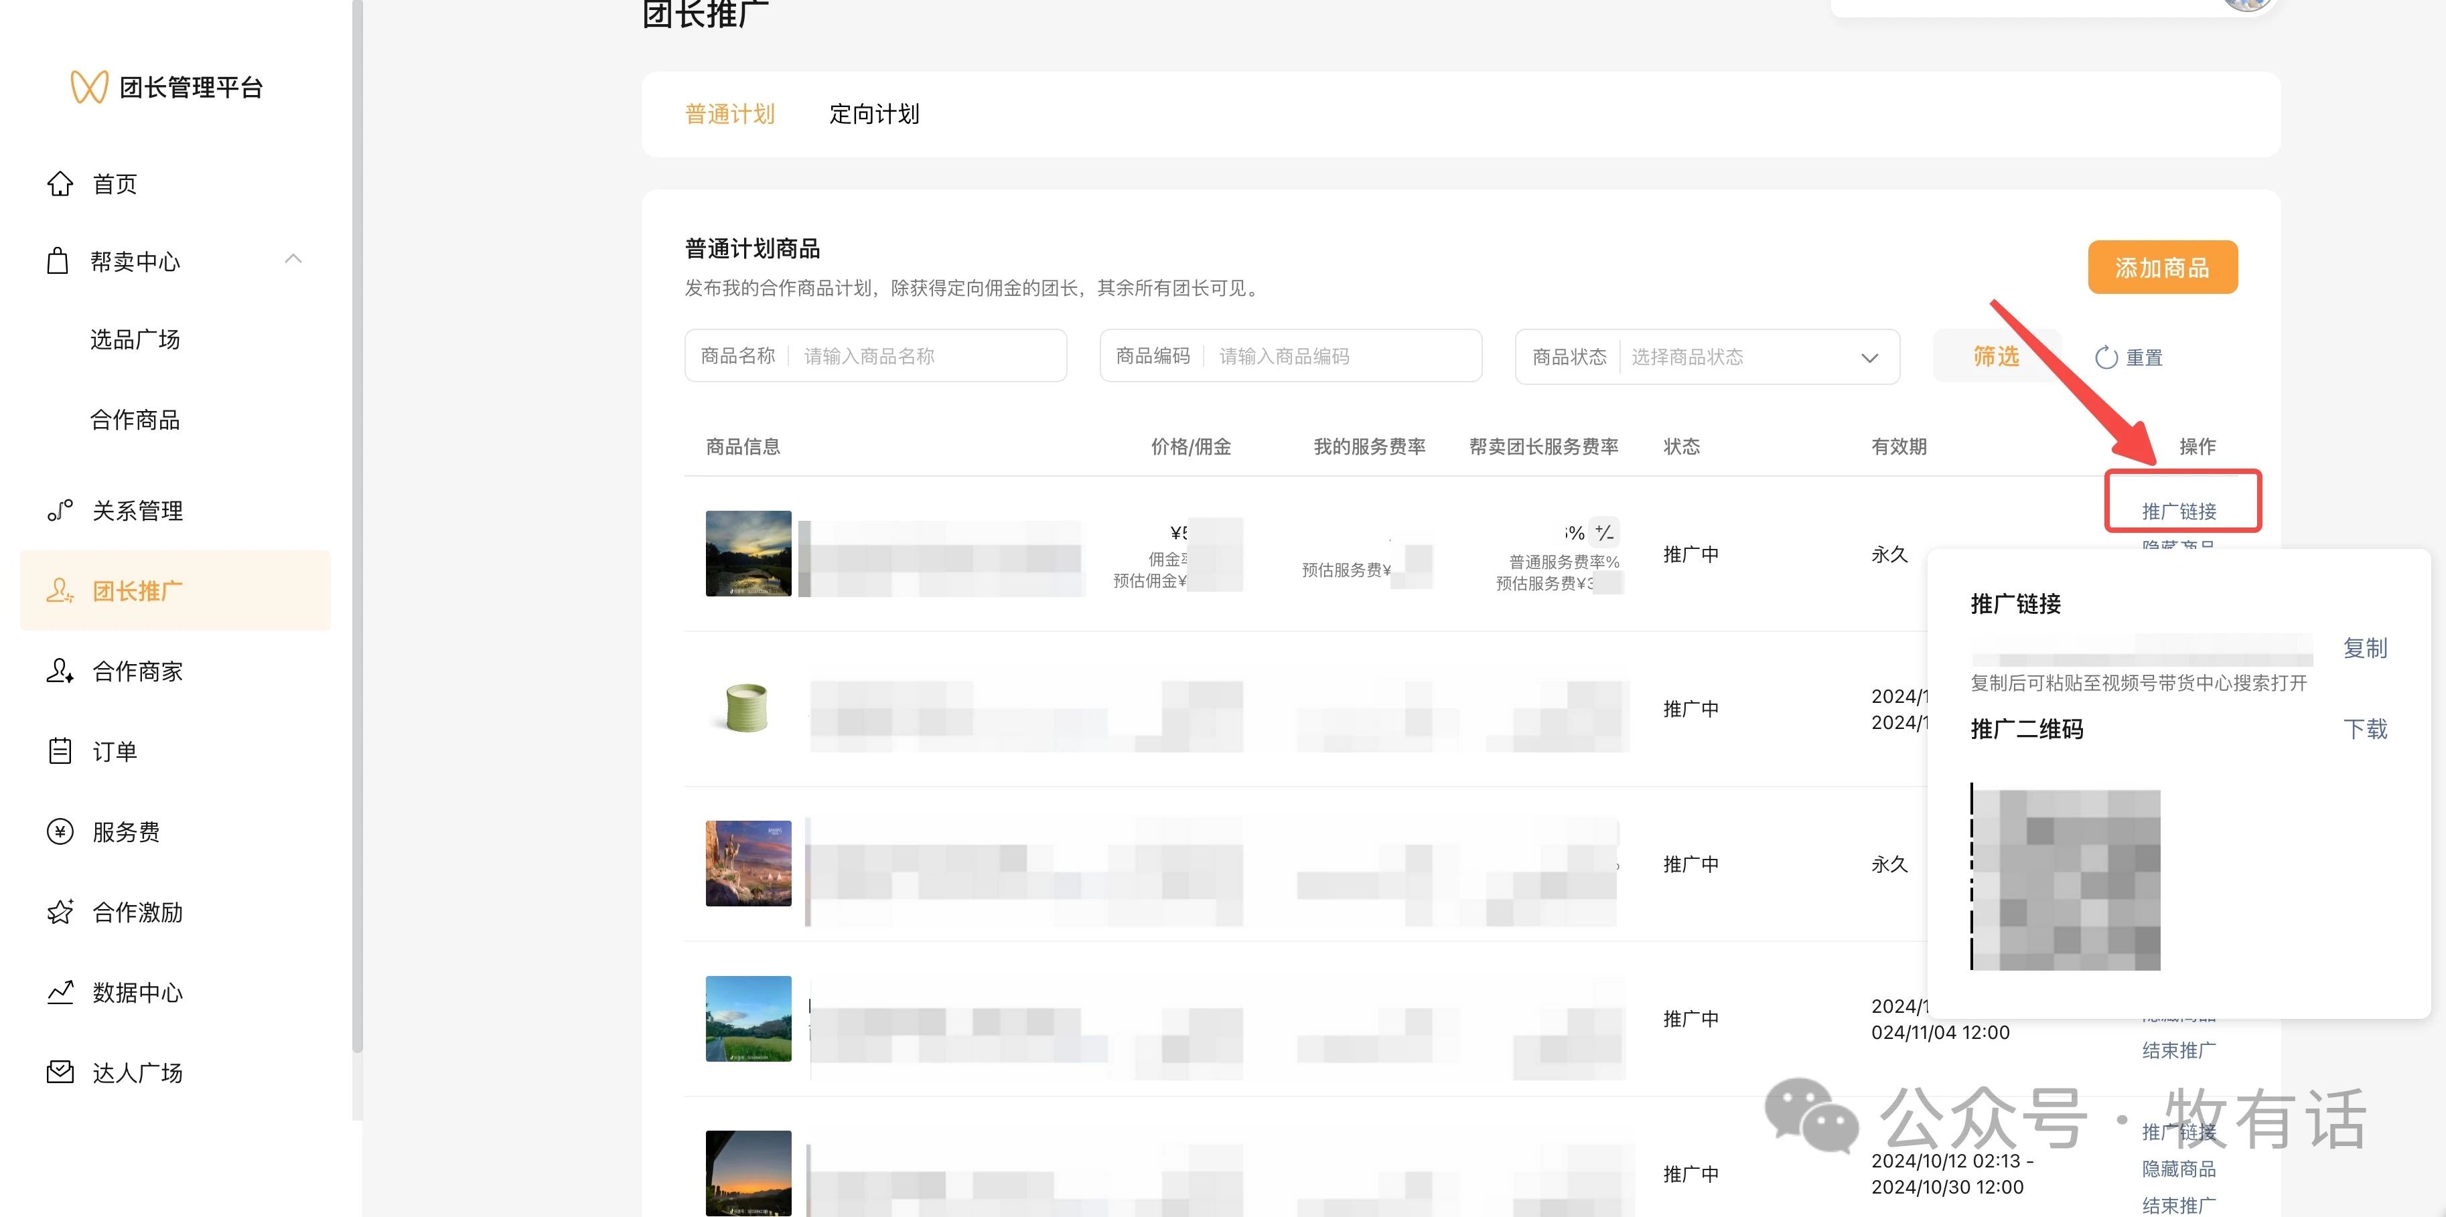Click the 筛选 filter button
Image resolution: width=2446 pixels, height=1217 pixels.
(x=1996, y=356)
